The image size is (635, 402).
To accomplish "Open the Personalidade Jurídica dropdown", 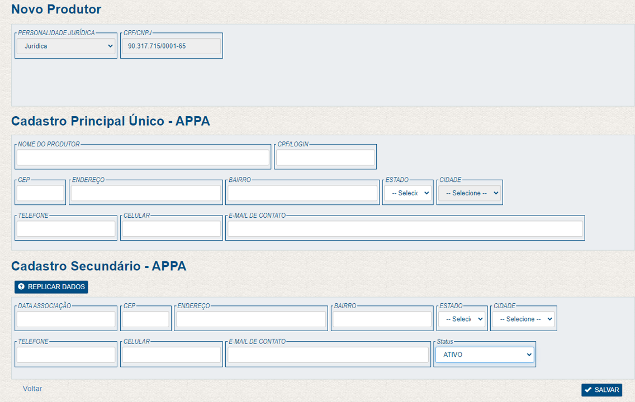I will pos(66,46).
